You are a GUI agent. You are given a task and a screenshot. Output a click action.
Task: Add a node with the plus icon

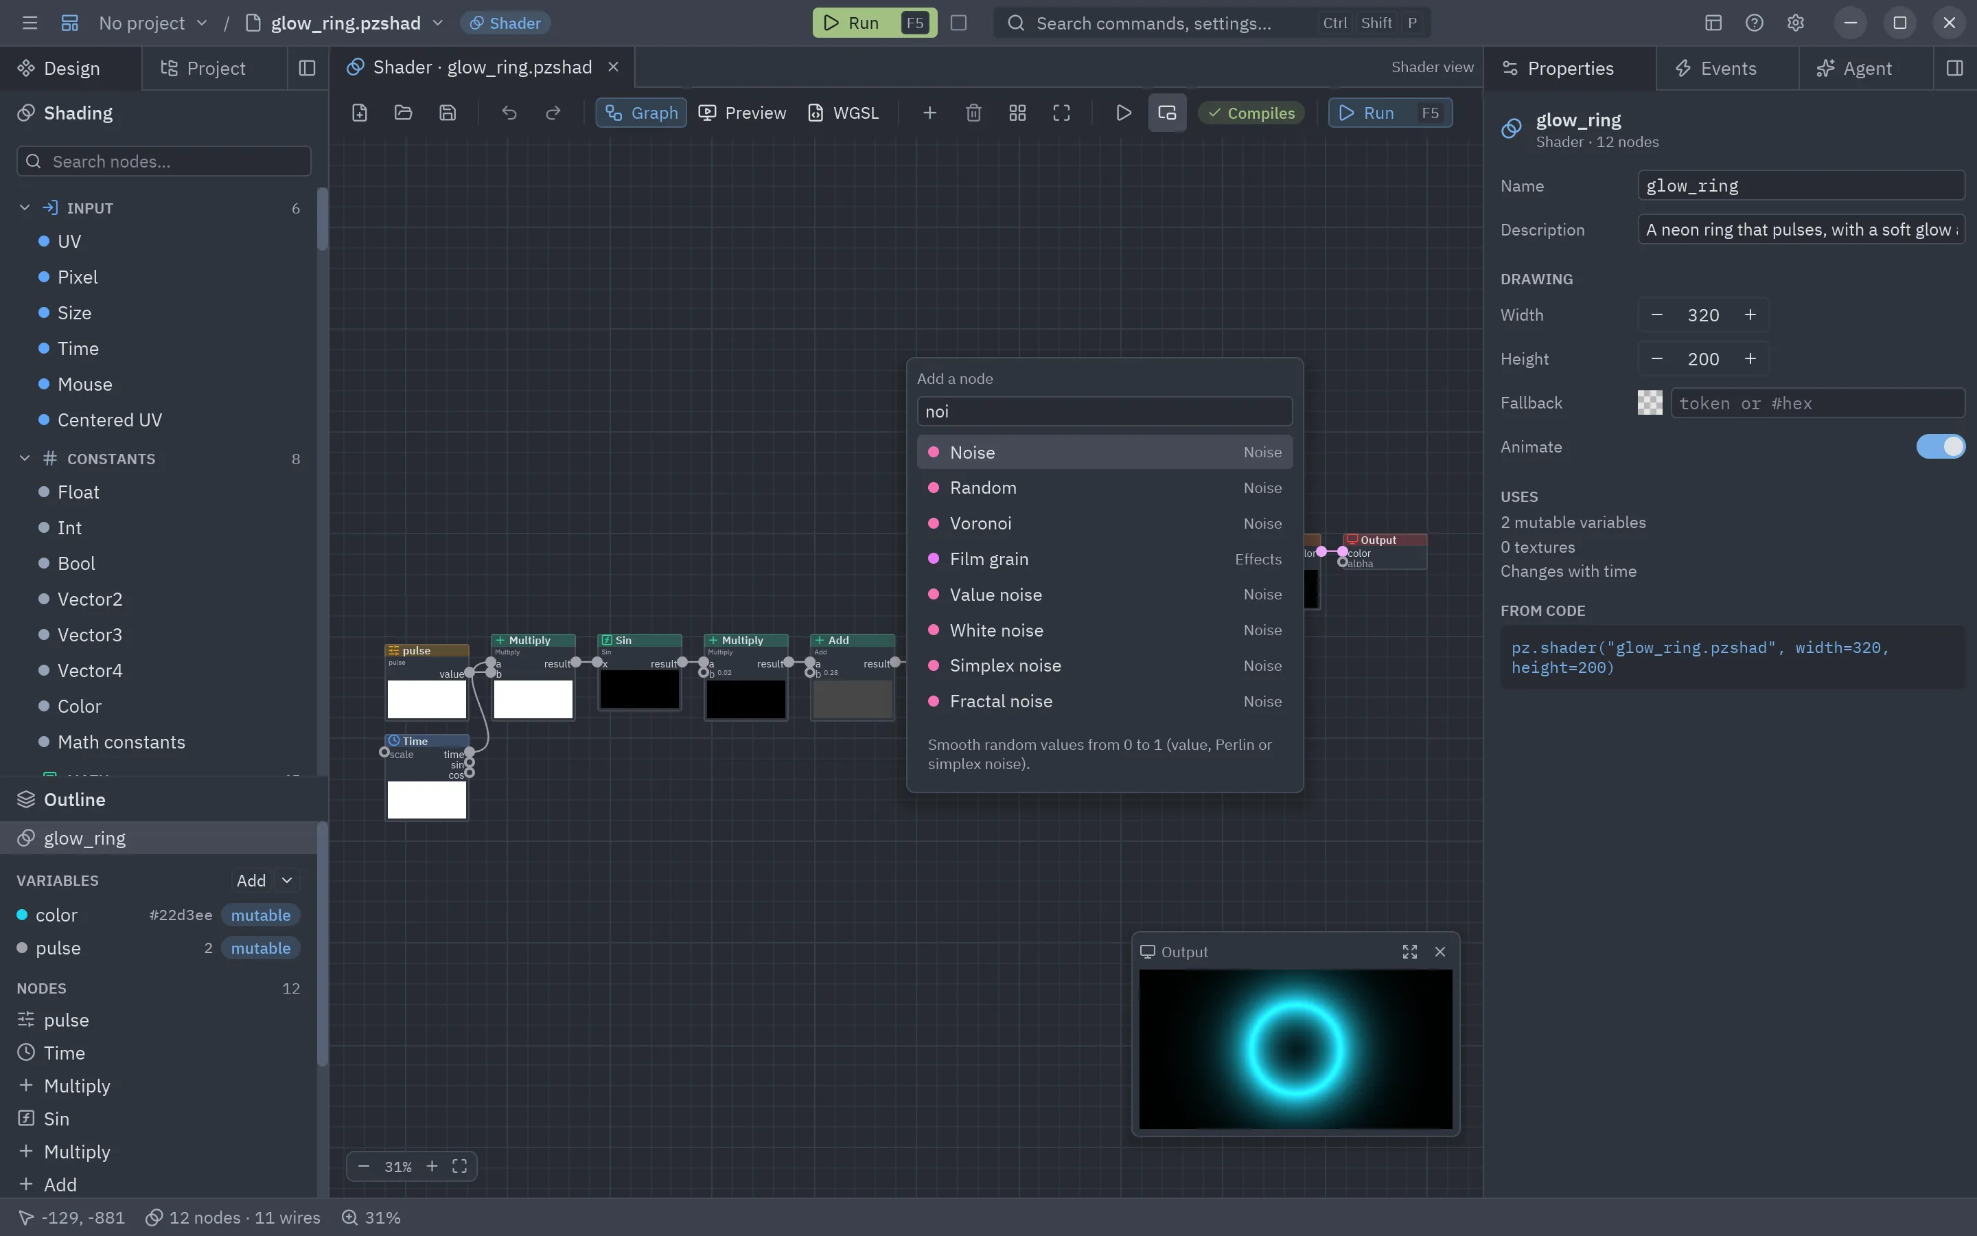pyautogui.click(x=929, y=113)
